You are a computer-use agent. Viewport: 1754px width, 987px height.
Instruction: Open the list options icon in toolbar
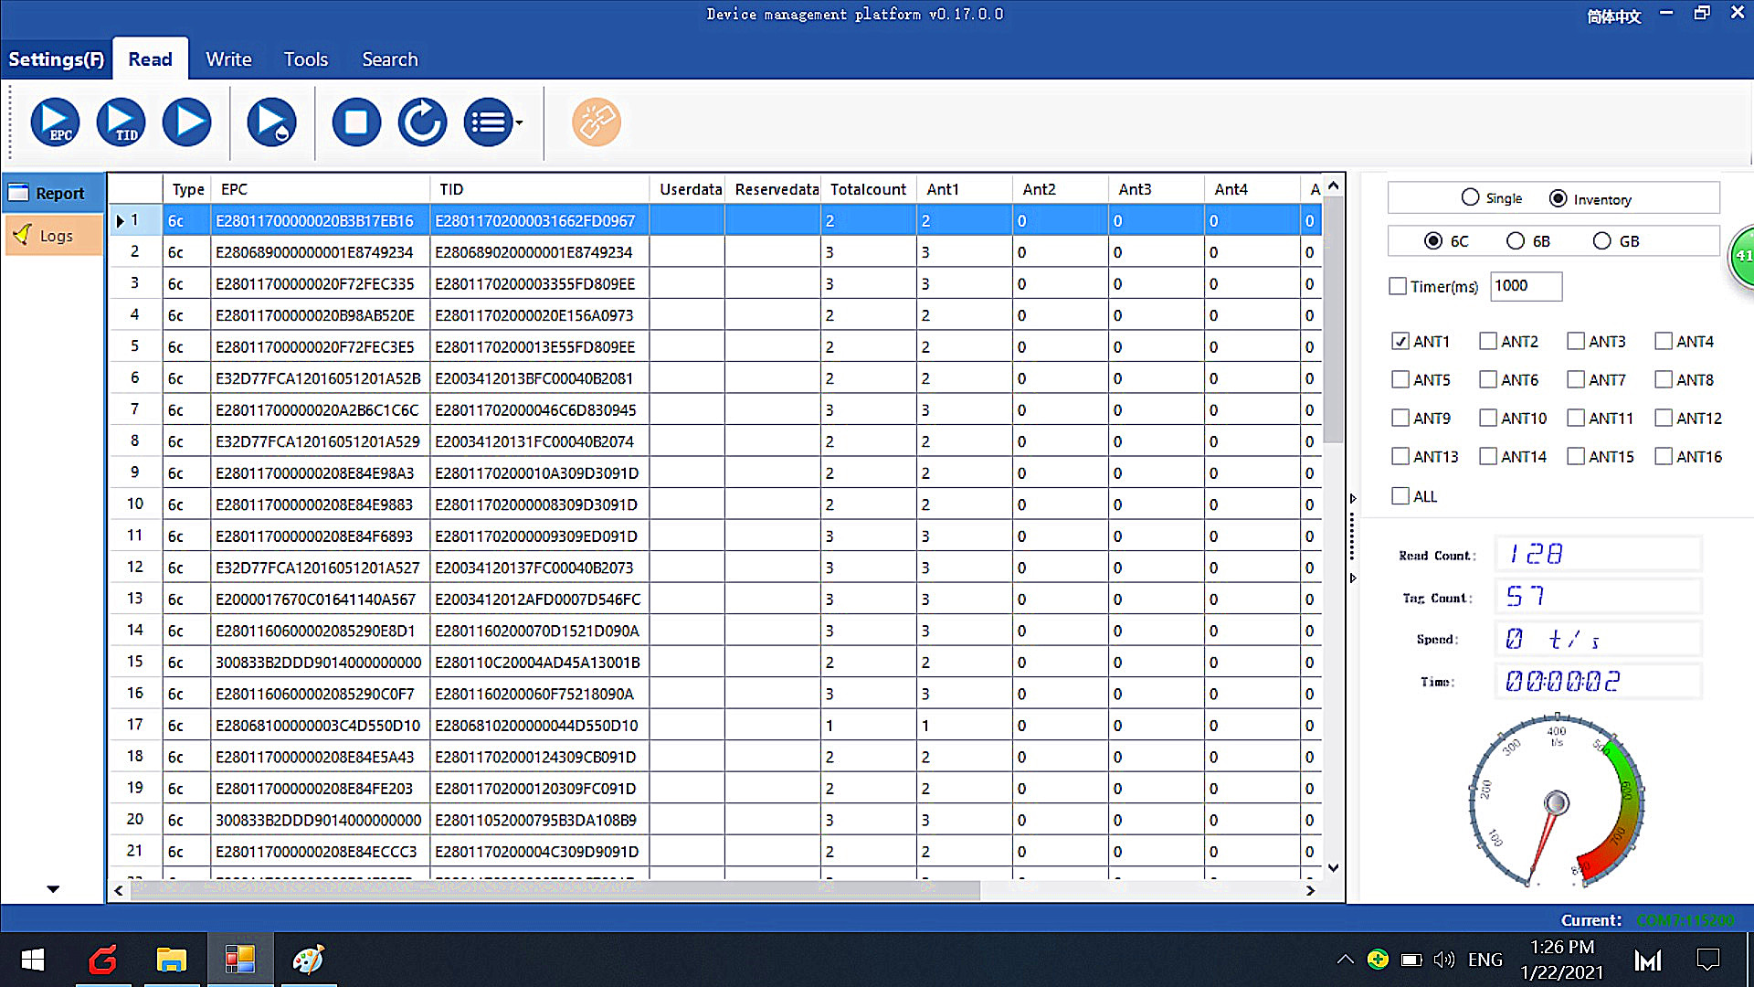click(x=488, y=122)
